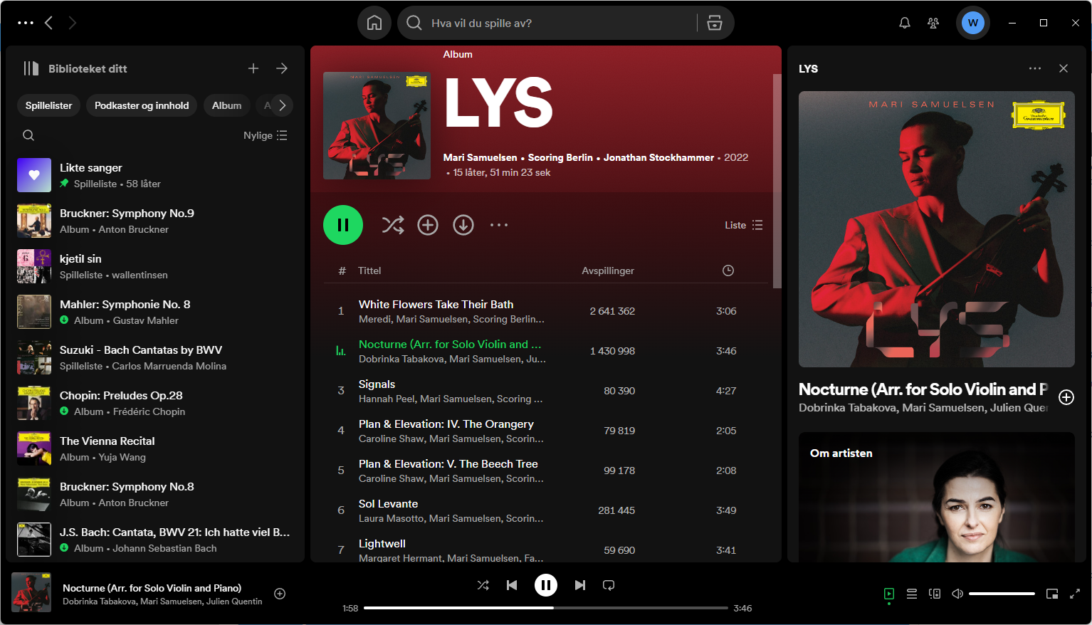Skip to the previous track

(512, 585)
